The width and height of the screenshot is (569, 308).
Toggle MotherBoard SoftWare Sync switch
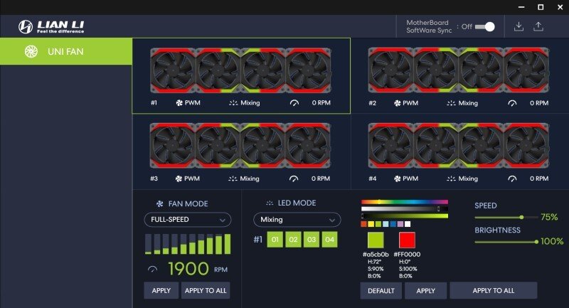click(x=485, y=26)
